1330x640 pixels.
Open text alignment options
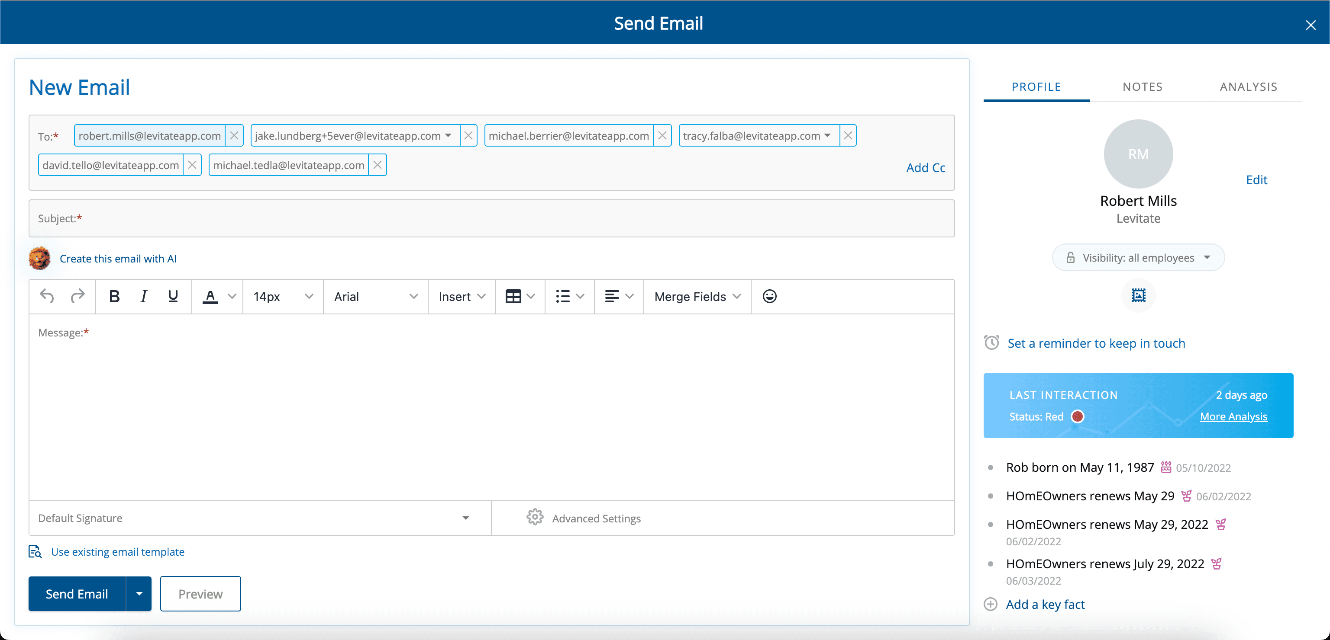[x=619, y=296]
